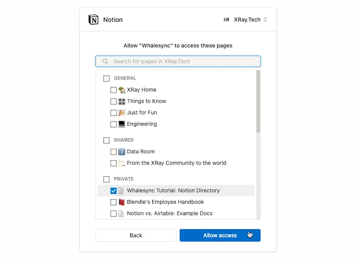This screenshot has height=264, width=357.
Task: Click the Engineering laptop icon
Action: [122, 124]
